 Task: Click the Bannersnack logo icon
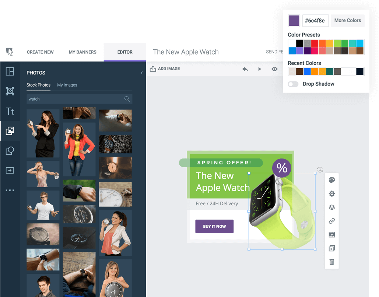10,52
